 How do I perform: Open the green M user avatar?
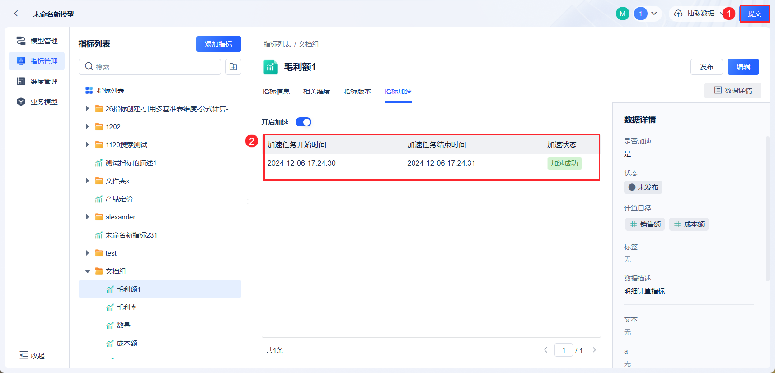pos(623,14)
